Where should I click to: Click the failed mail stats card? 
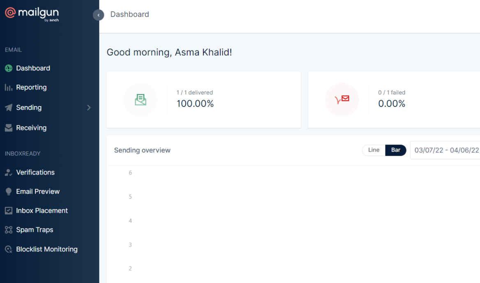click(394, 100)
